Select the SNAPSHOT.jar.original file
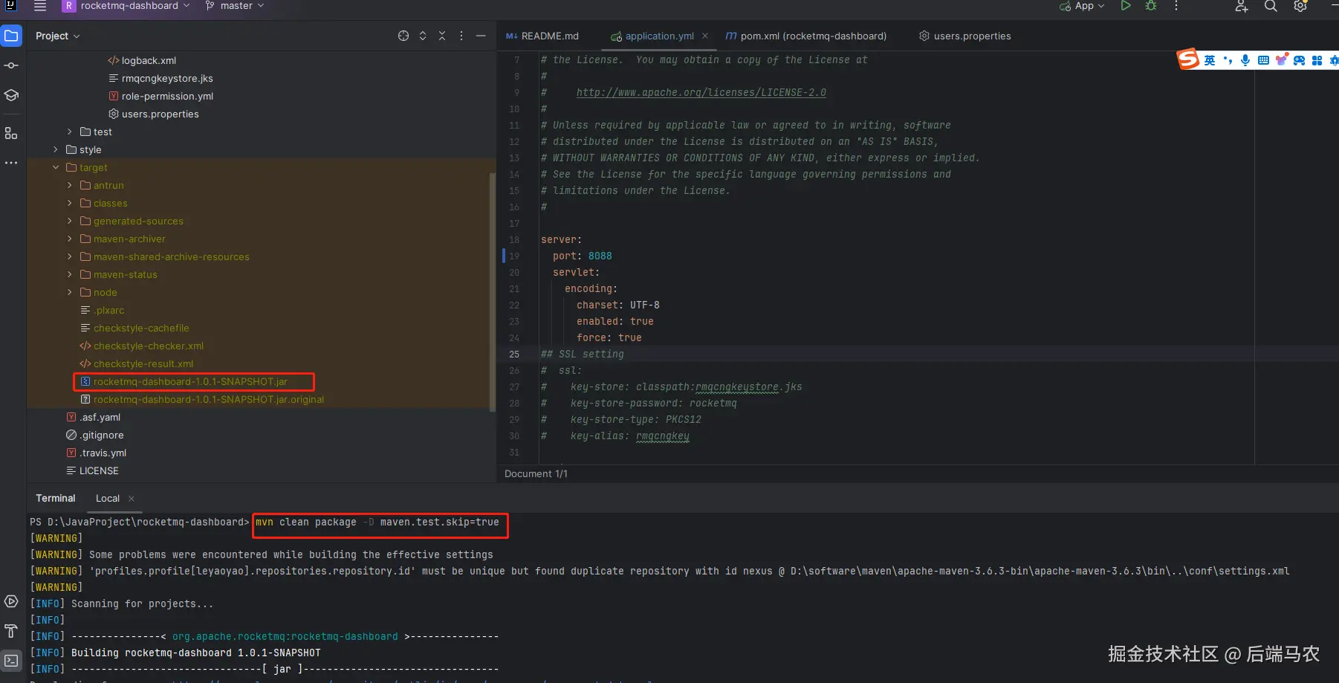This screenshot has width=1339, height=683. (209, 399)
